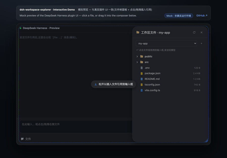
Task: Click the README.md file icon
Action: tap(142, 79)
